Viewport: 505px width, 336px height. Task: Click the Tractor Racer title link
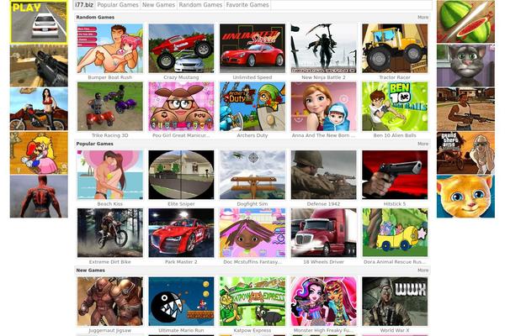click(395, 77)
